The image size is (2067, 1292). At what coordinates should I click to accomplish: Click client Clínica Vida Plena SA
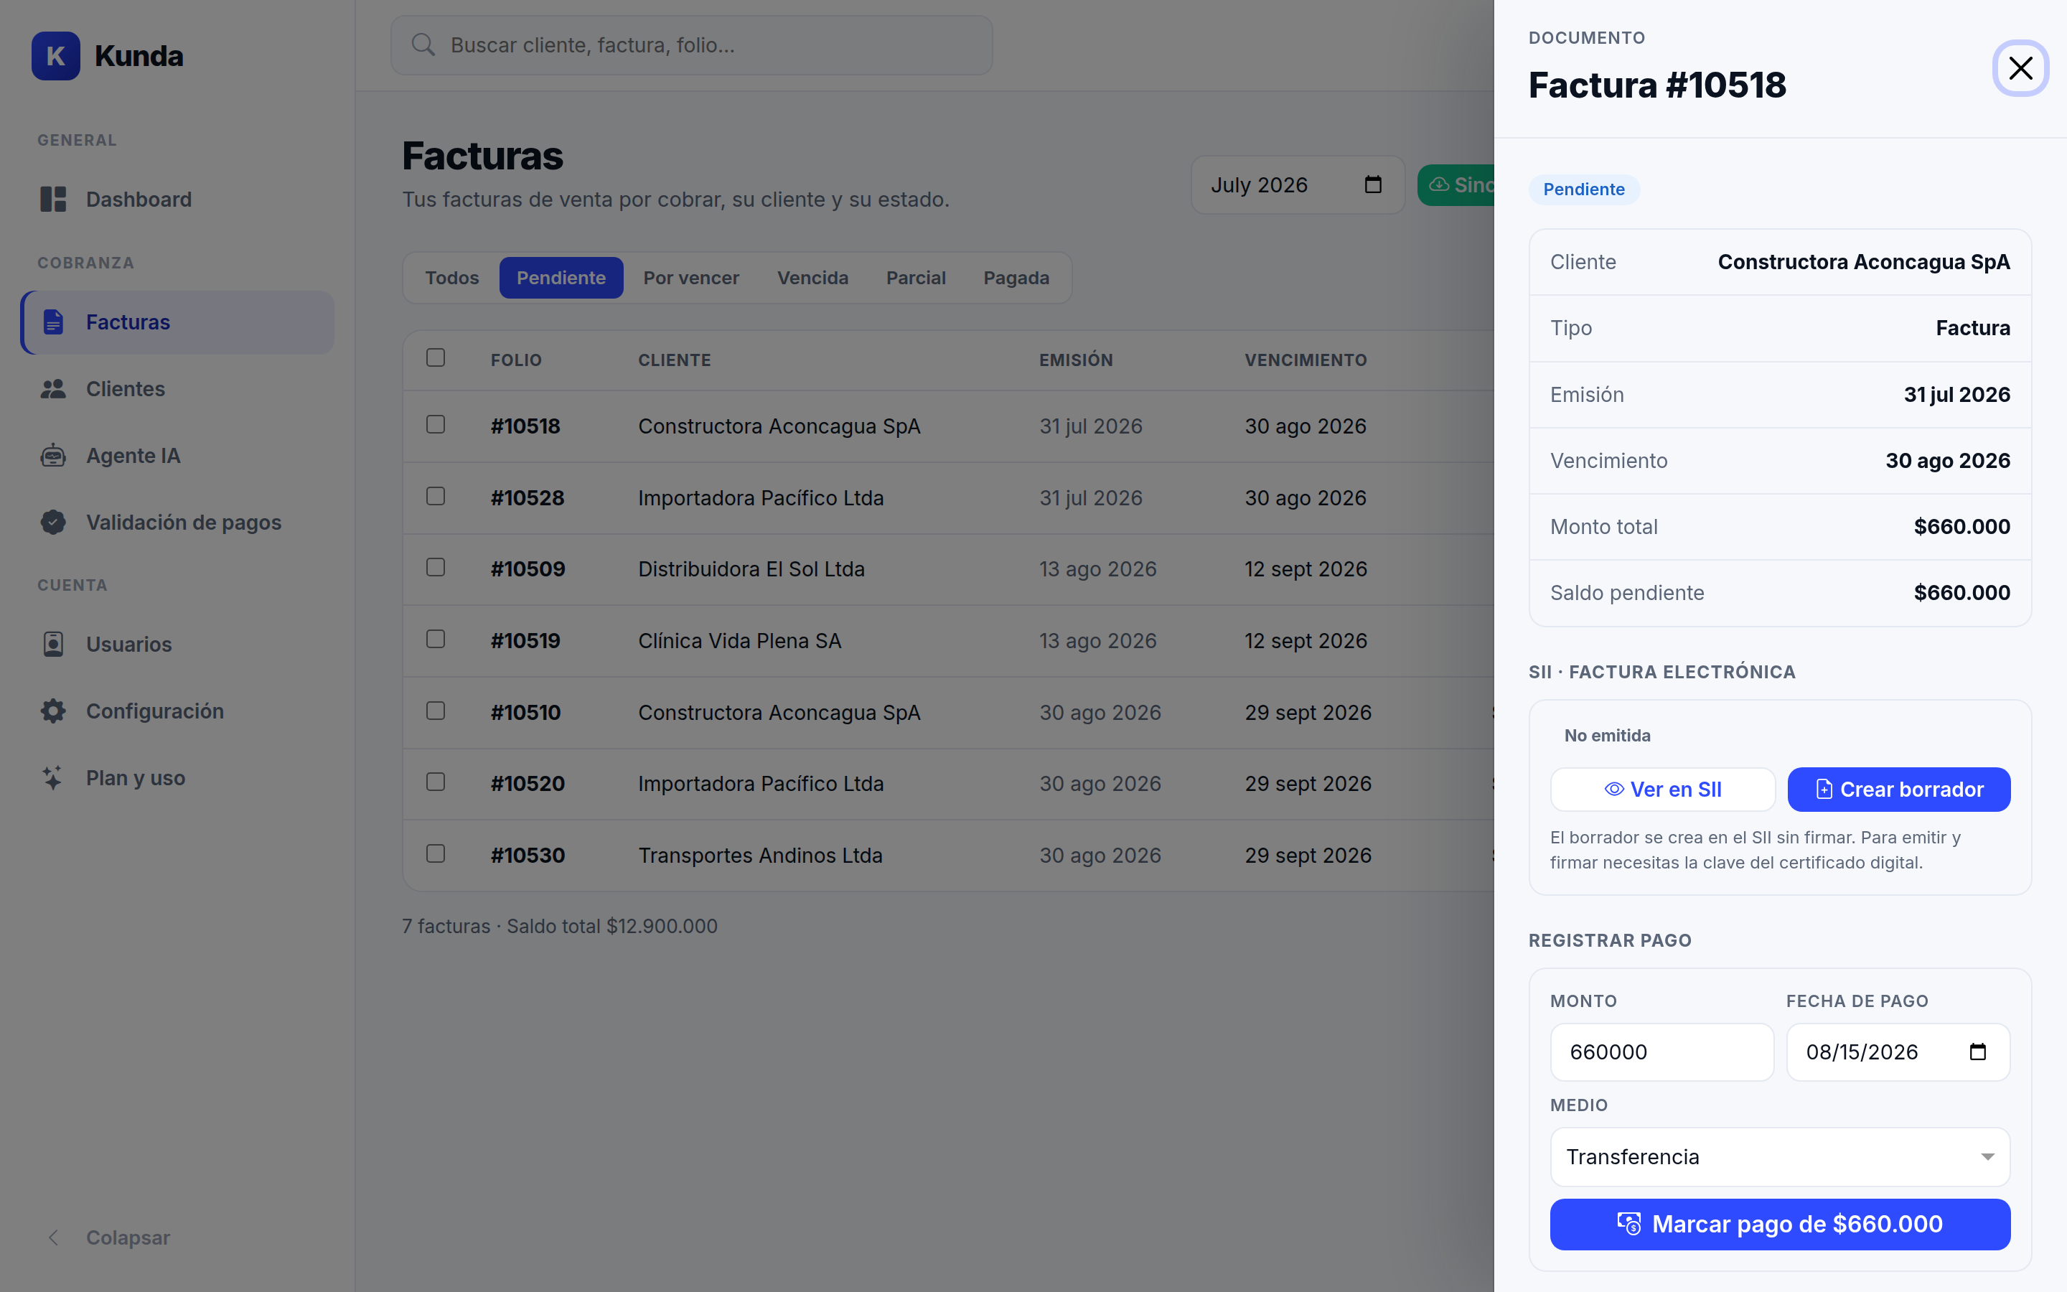pos(740,641)
